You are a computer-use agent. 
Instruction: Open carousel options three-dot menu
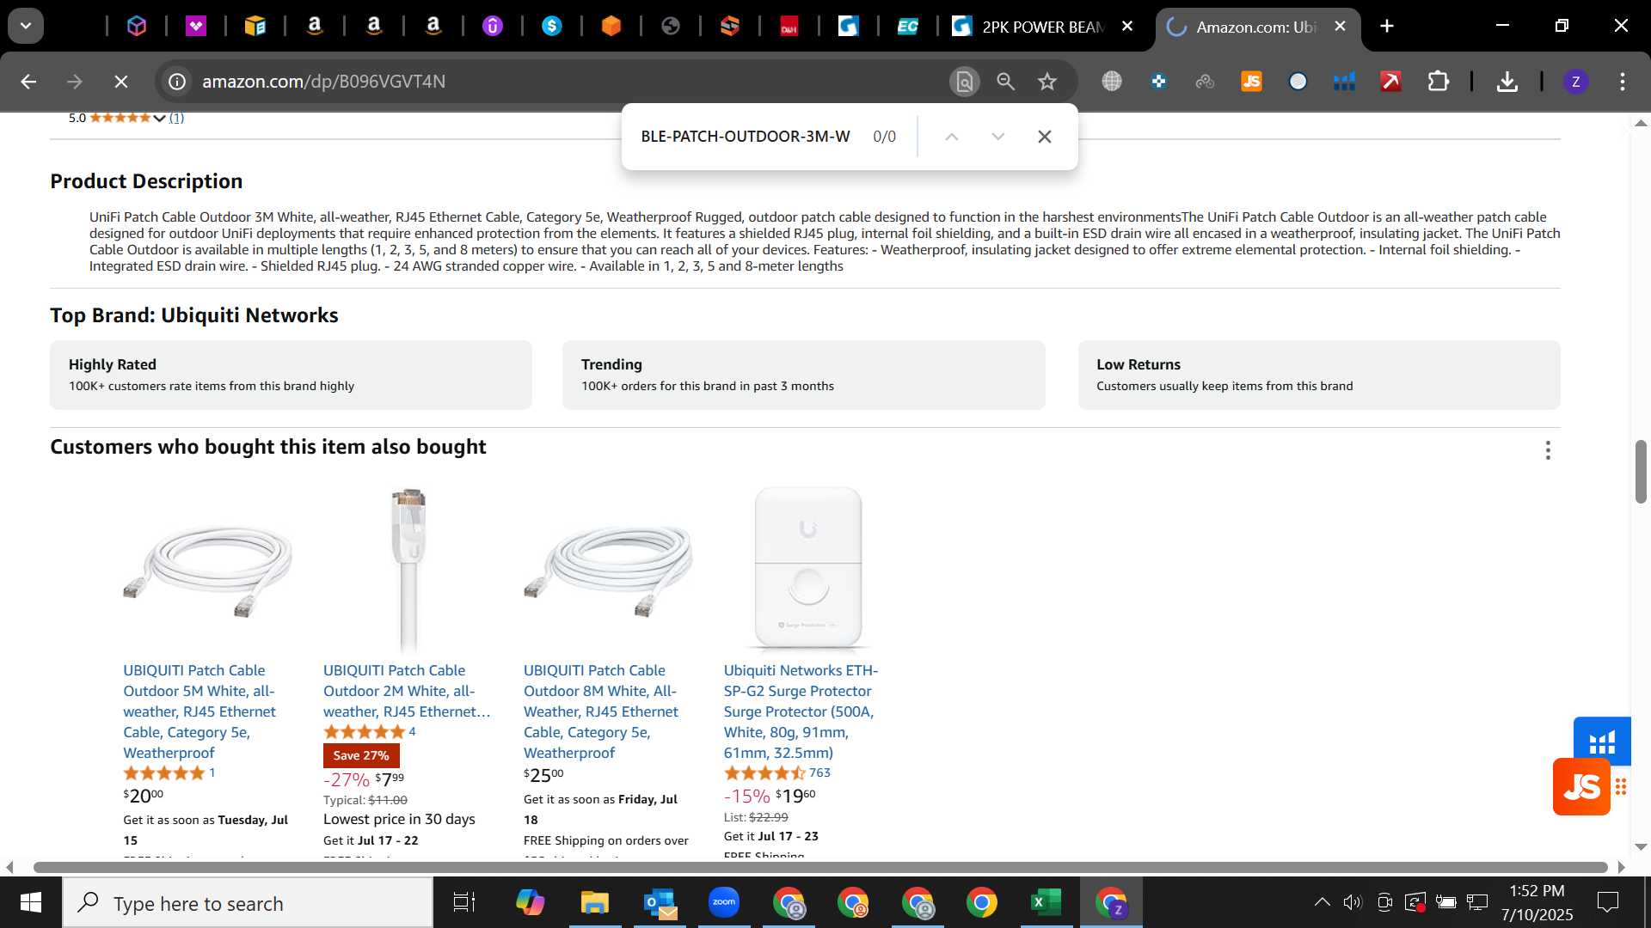(1548, 450)
